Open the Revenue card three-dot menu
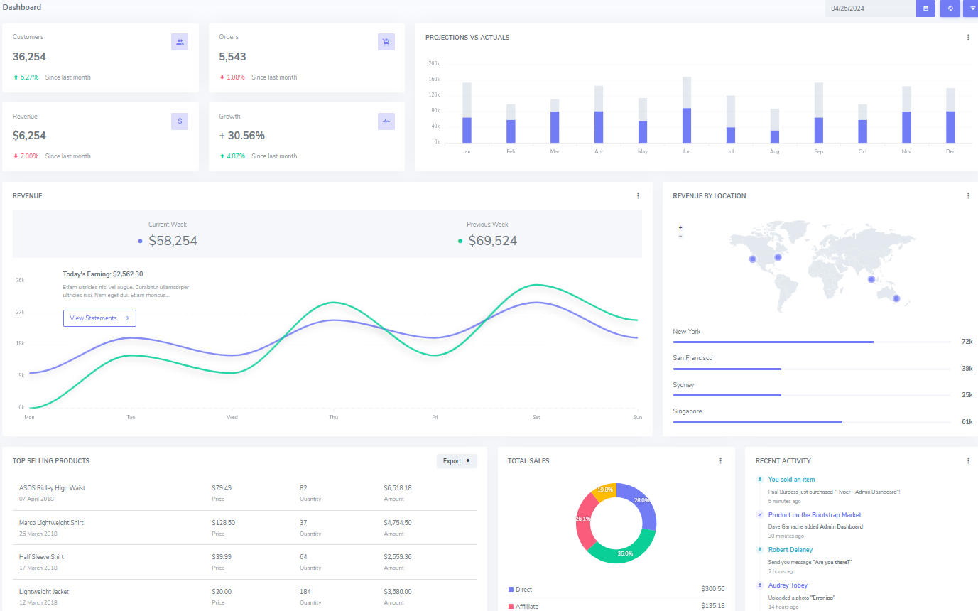The image size is (978, 611). coord(638,196)
